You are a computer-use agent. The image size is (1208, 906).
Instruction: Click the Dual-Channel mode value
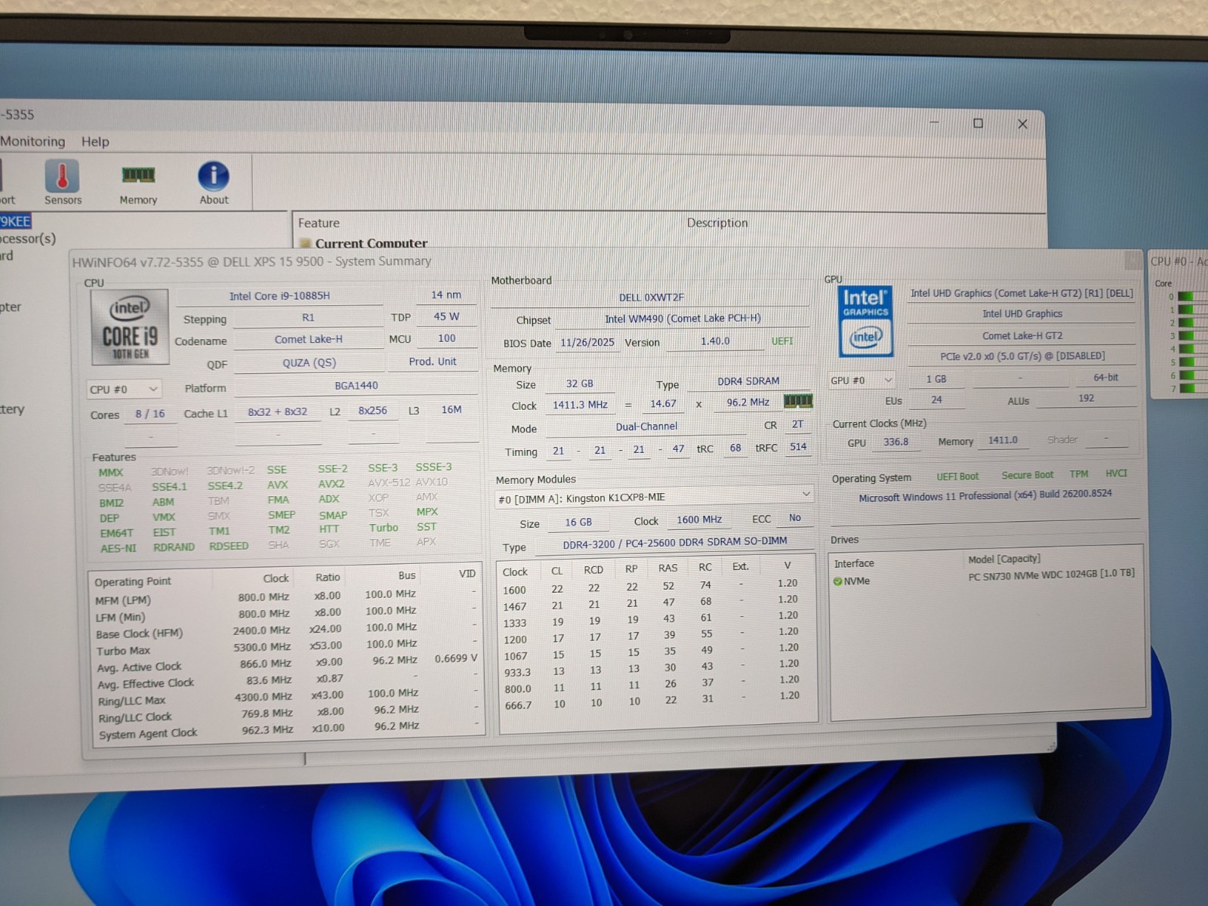(x=646, y=427)
